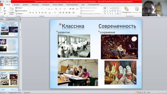Image resolution: width=167 pixels, height=94 pixels.
Task: Toggle Bold (Ж) formatting
Action: point(30,13)
